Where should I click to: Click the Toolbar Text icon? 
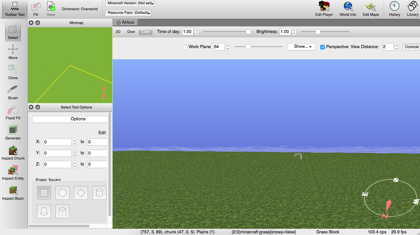point(15,9)
